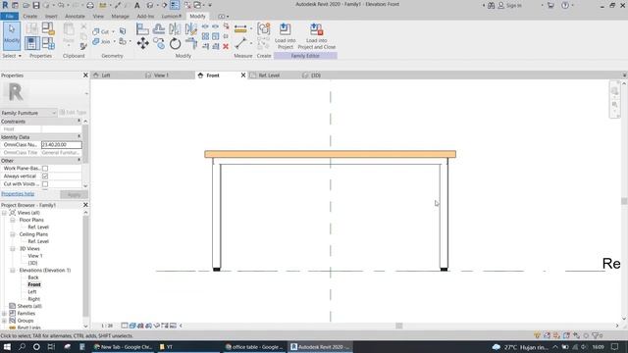
Task: Click the OmniClass Number input field
Action: coord(61,145)
